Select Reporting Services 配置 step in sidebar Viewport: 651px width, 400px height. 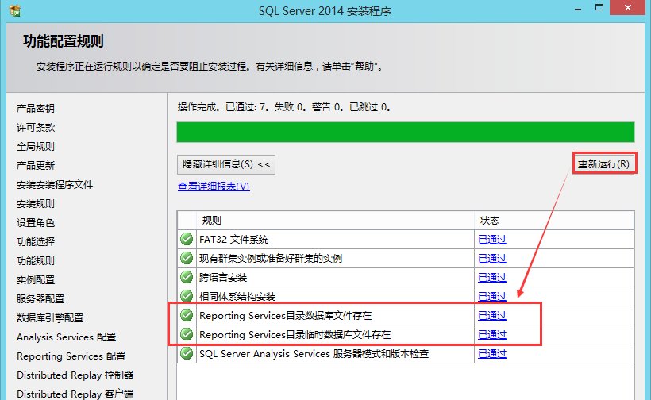[71, 356]
